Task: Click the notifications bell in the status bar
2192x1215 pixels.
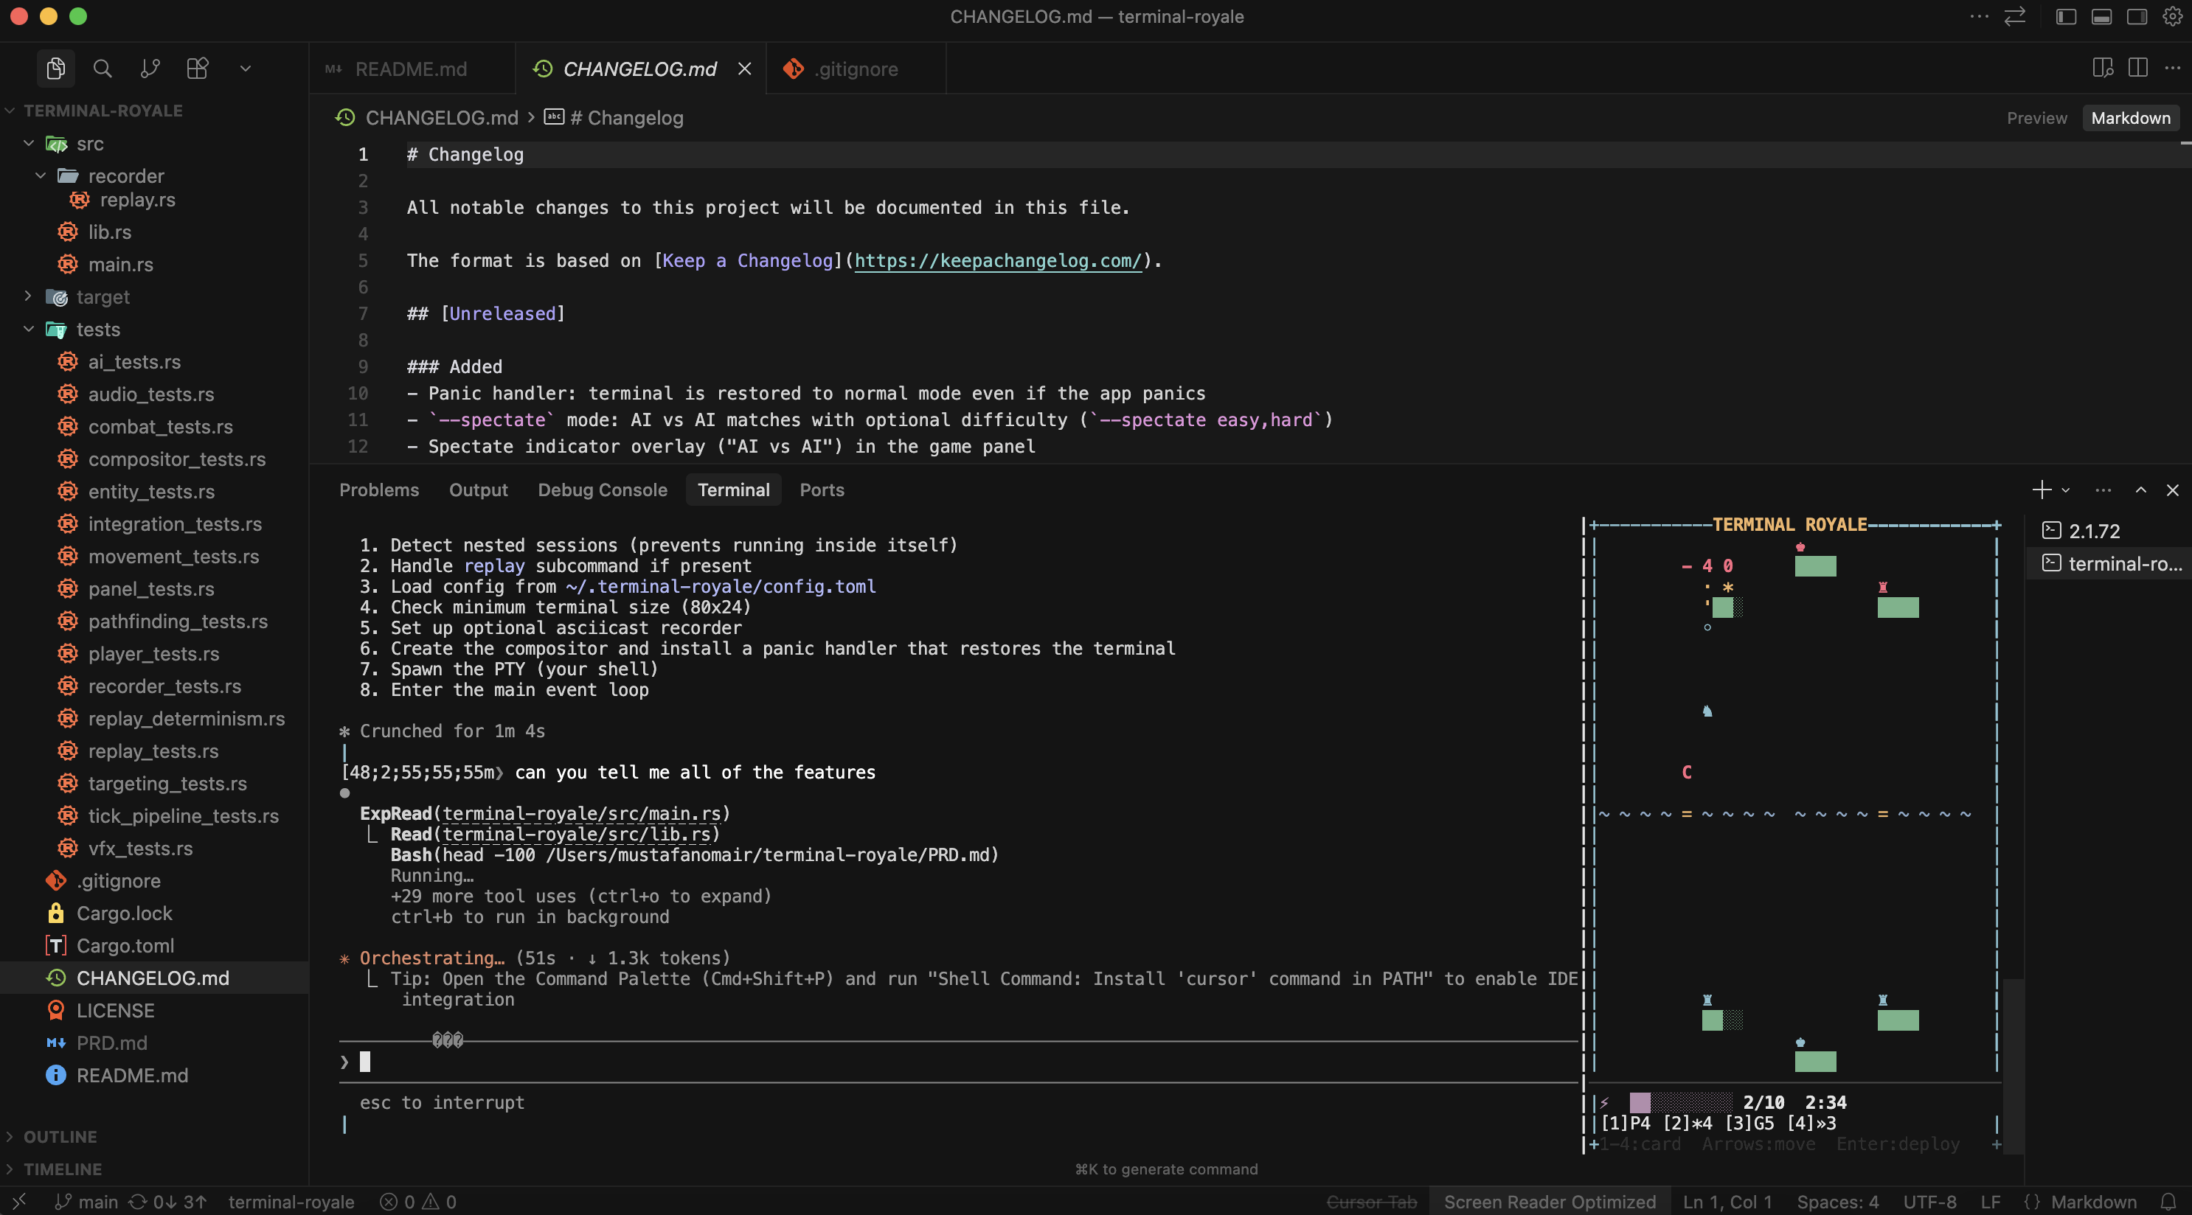Action: [2168, 1202]
